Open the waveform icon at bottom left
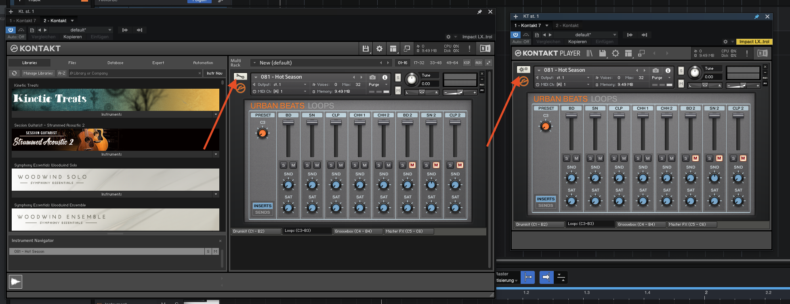790x304 pixels. pyautogui.click(x=15, y=281)
